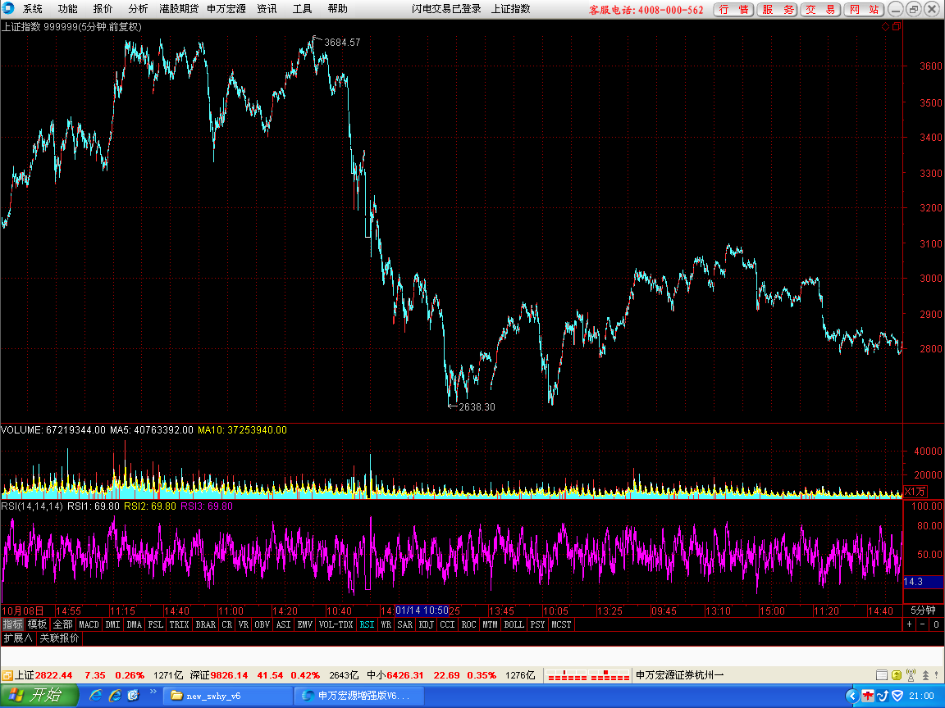This screenshot has height=708, width=945.
Task: Click the blue arrow tray icon
Action: [x=883, y=696]
